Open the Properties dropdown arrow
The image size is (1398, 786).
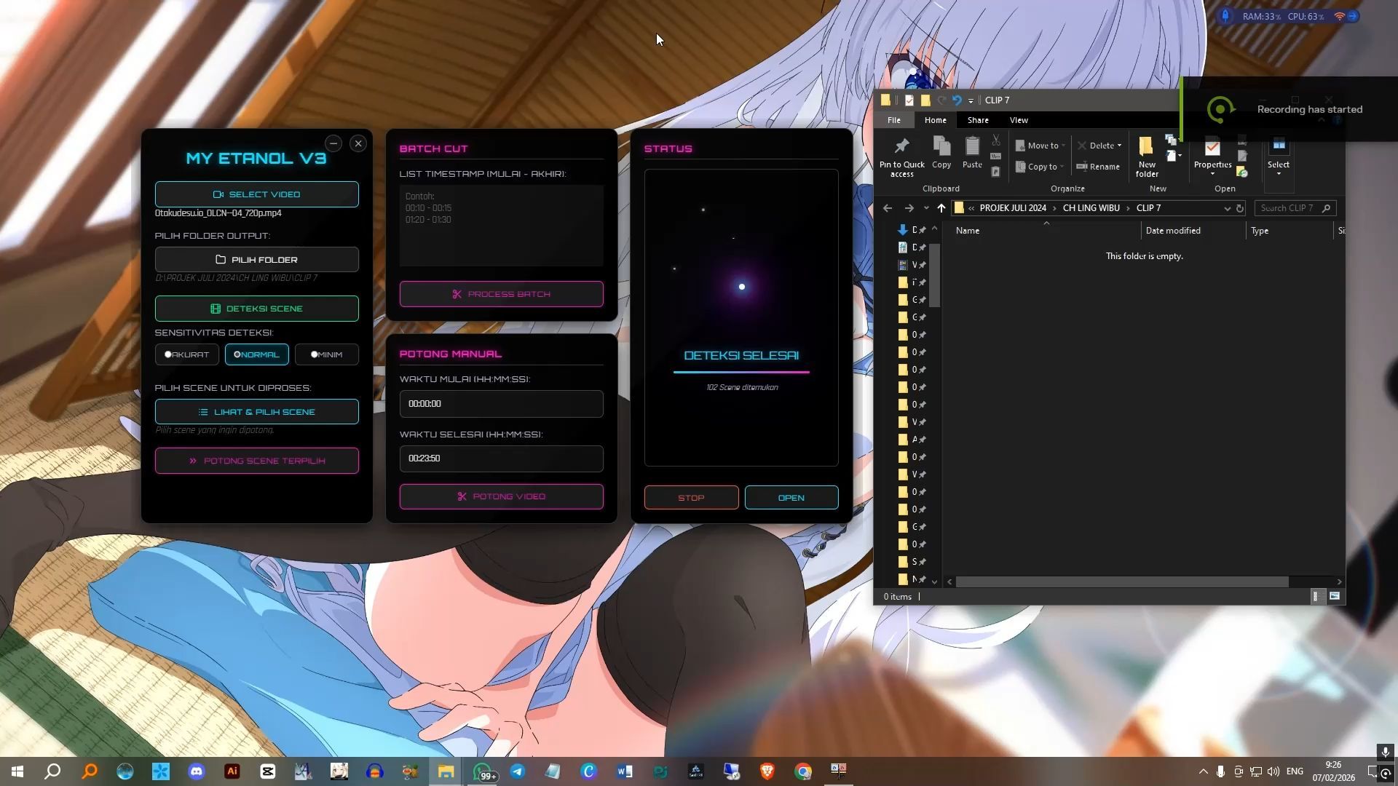click(1212, 174)
